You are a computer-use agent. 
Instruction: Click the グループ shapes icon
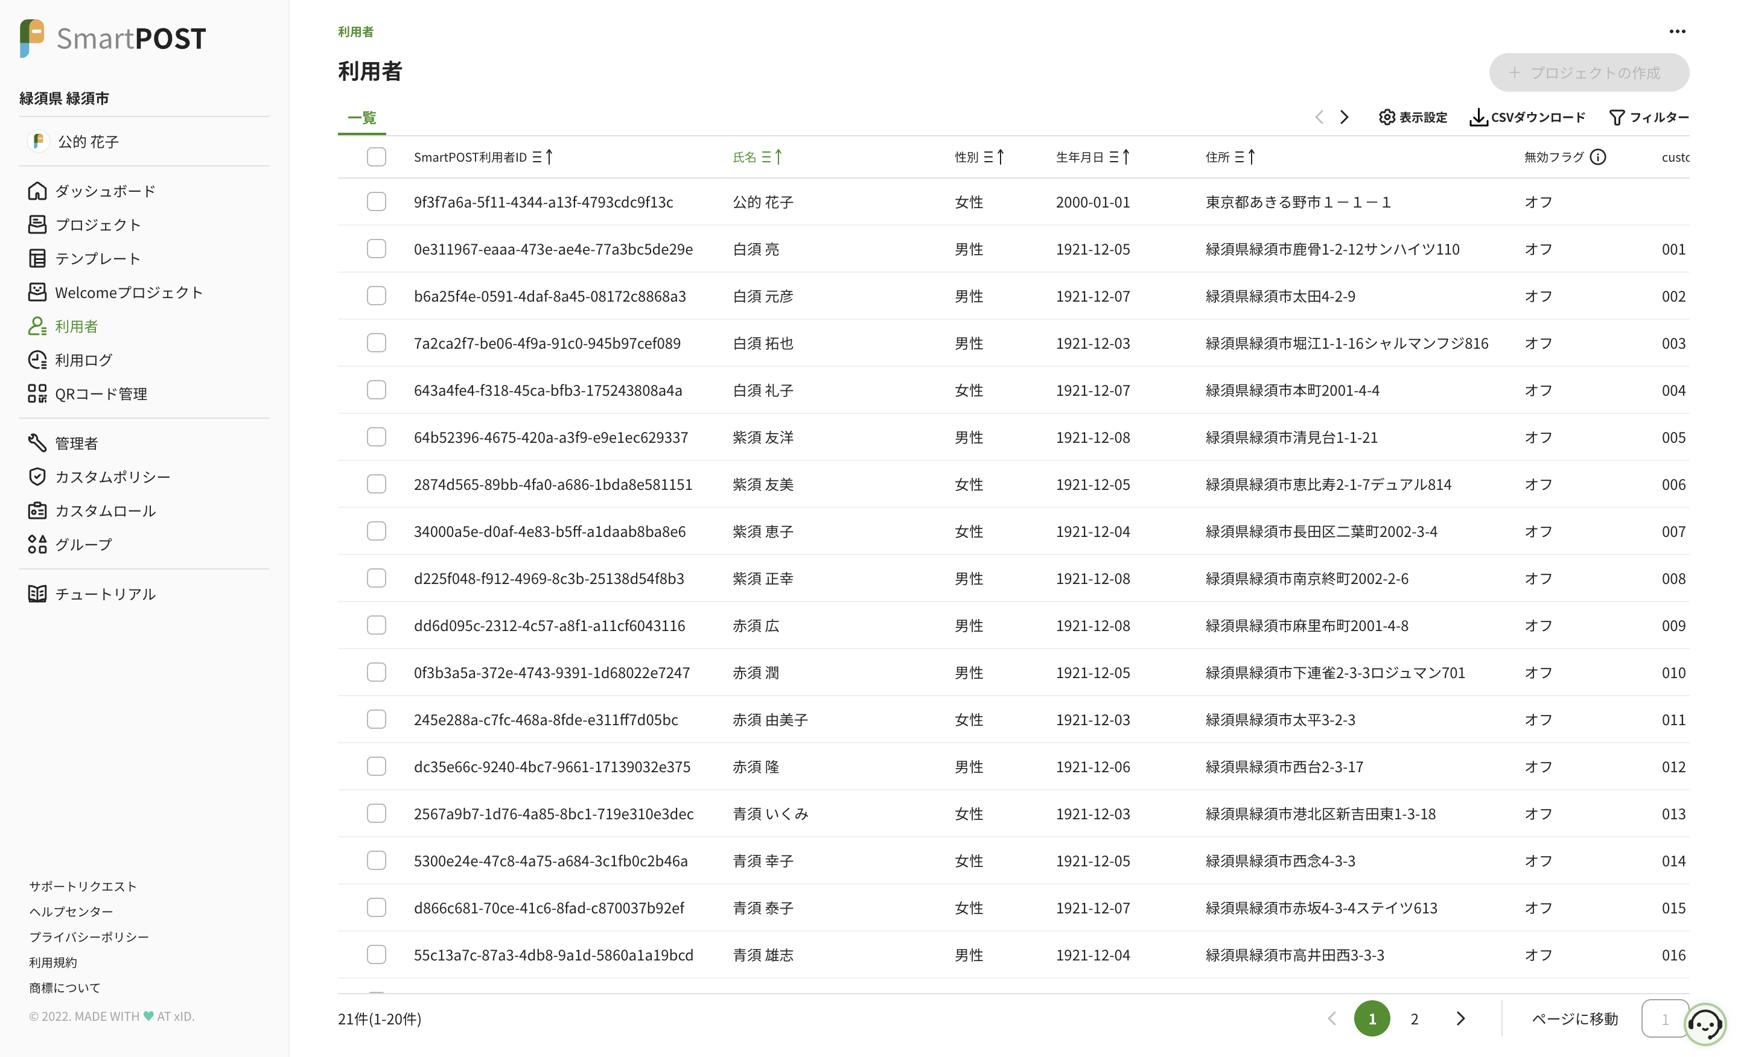click(37, 545)
